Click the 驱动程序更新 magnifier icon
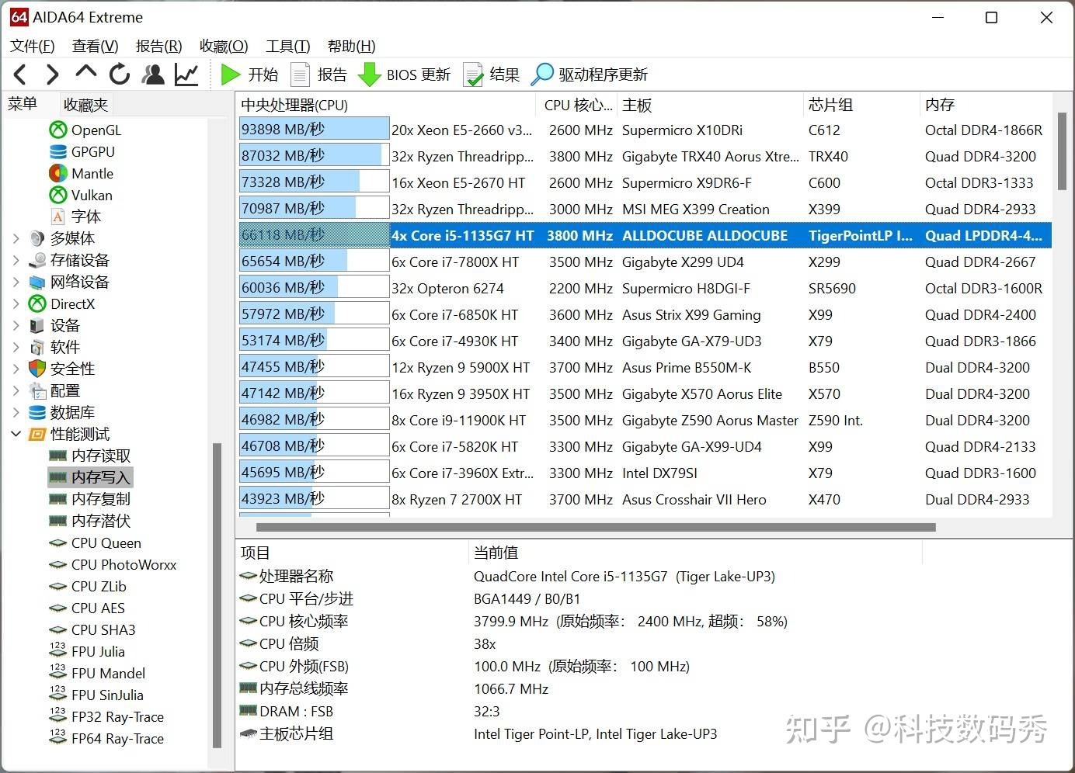This screenshot has width=1075, height=773. (542, 75)
